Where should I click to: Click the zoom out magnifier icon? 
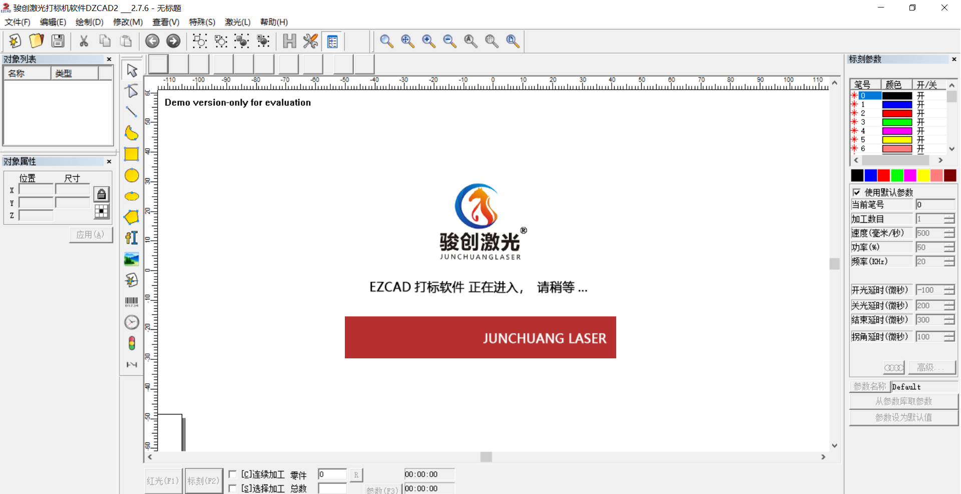pos(449,41)
